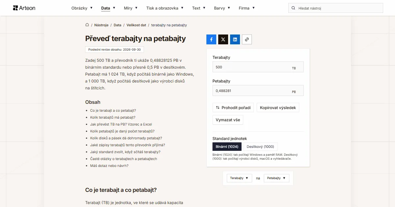Click Poslední revize obsahu date badge
The height and width of the screenshot is (207, 395).
click(115, 50)
